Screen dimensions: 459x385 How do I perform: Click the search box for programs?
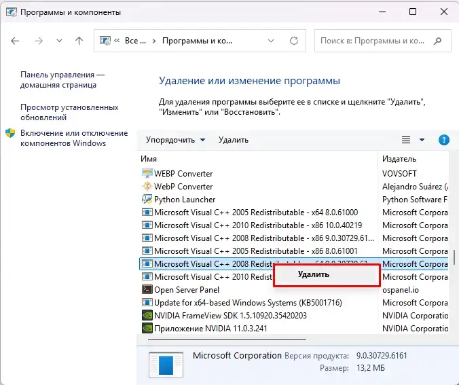(x=382, y=41)
